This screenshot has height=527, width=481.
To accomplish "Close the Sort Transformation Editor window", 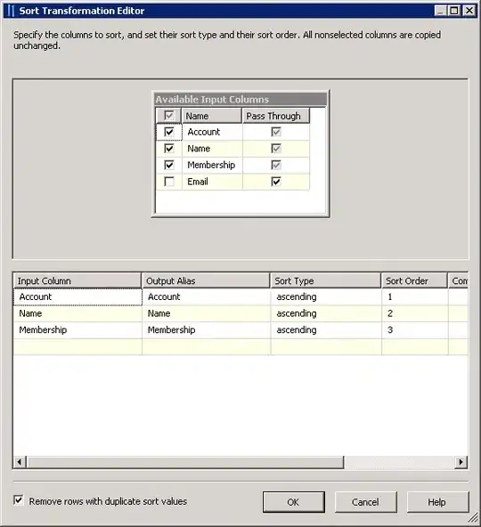I will pyautogui.click(x=469, y=11).
